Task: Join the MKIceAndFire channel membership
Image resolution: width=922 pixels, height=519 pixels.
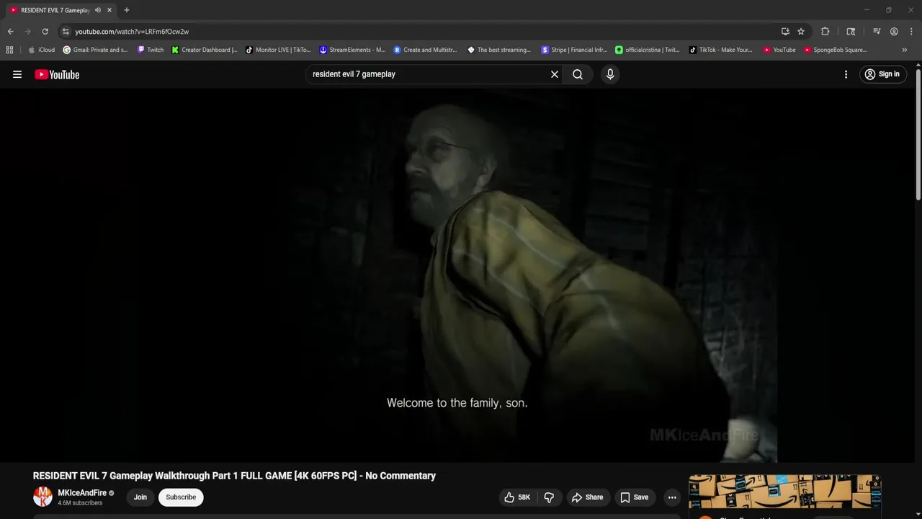Action: tap(140, 497)
